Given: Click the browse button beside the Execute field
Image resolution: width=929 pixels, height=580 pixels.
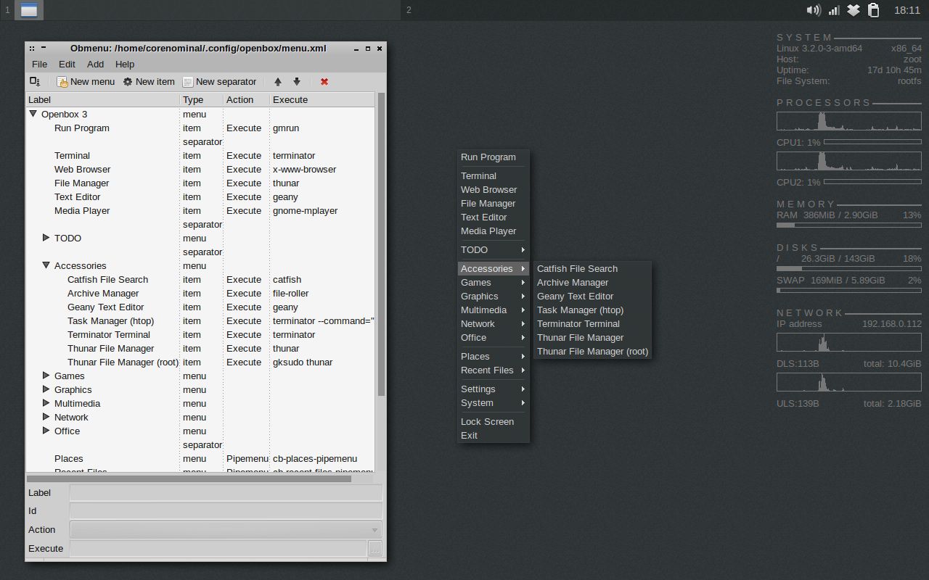Looking at the screenshot, I should pos(376,549).
